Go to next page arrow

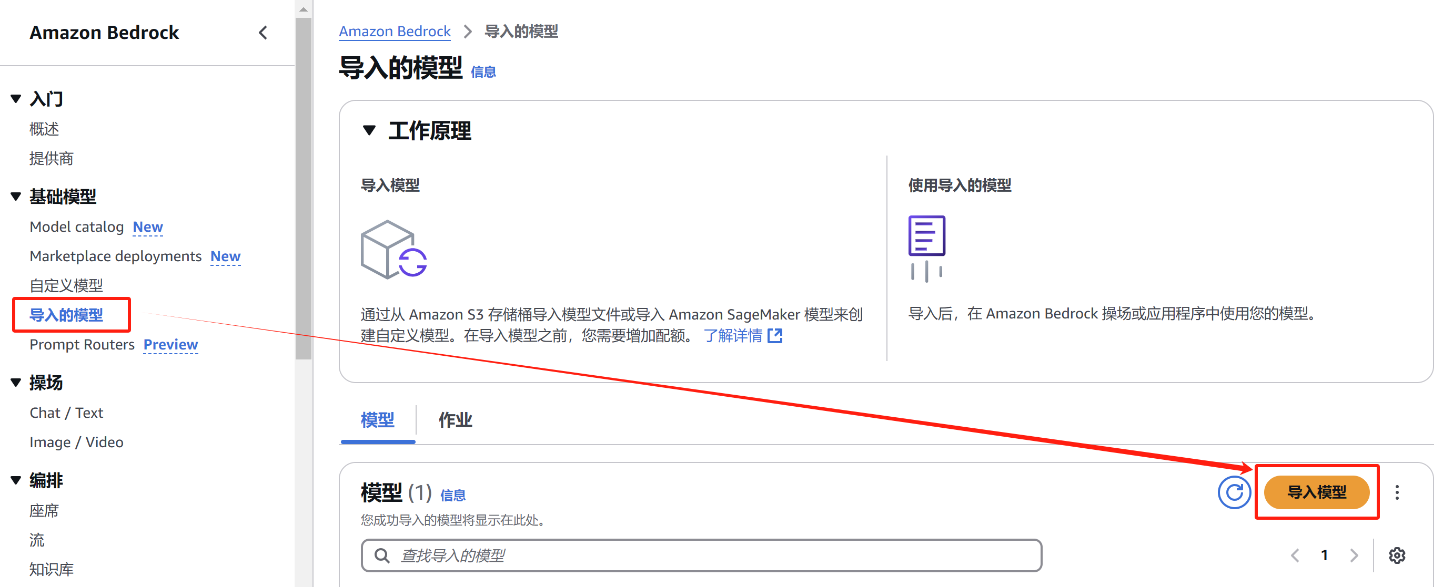[x=1354, y=555]
